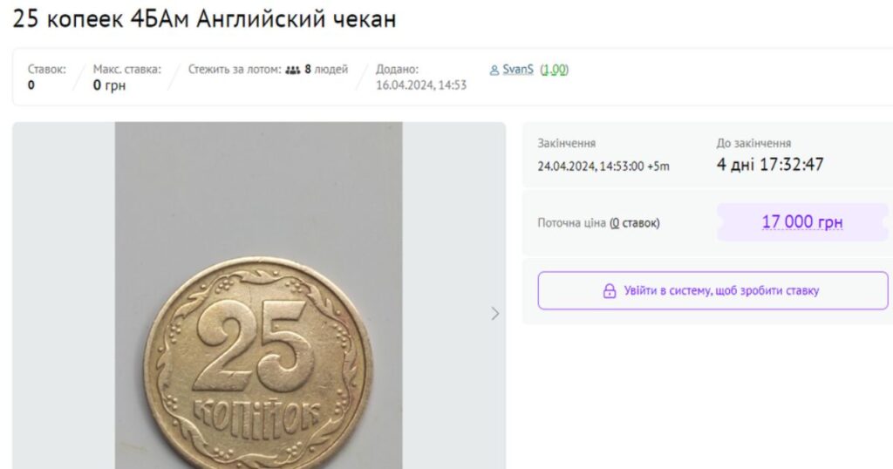Click Увійти в систему, щоб зробити ставку
893x469 pixels.
712,291
